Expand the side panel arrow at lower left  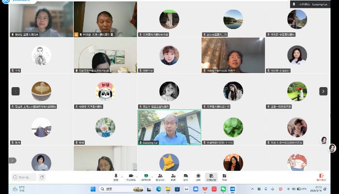[x=13, y=160]
